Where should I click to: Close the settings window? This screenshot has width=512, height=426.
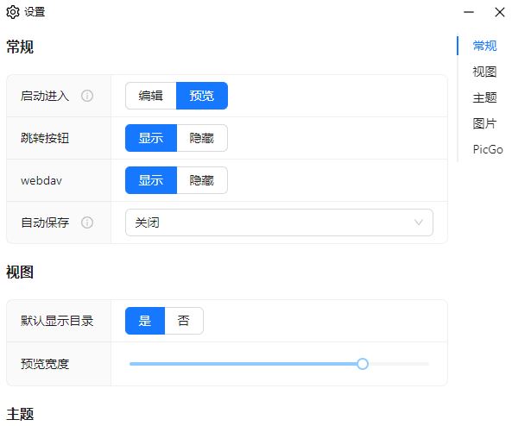(500, 12)
